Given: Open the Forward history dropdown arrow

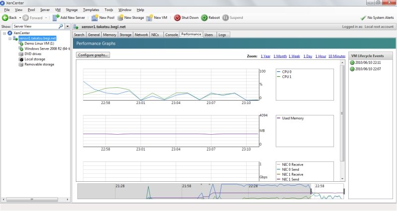Looking at the screenshot, I should pos(46,18).
